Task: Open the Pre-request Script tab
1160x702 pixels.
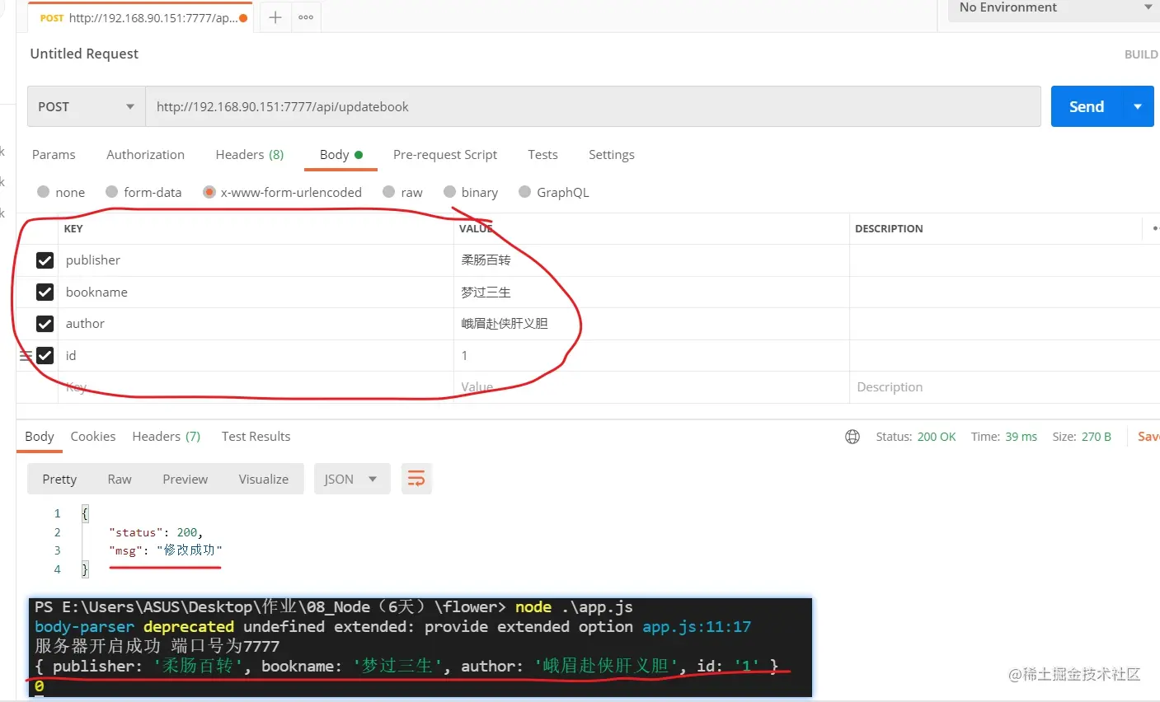Action: (x=445, y=155)
